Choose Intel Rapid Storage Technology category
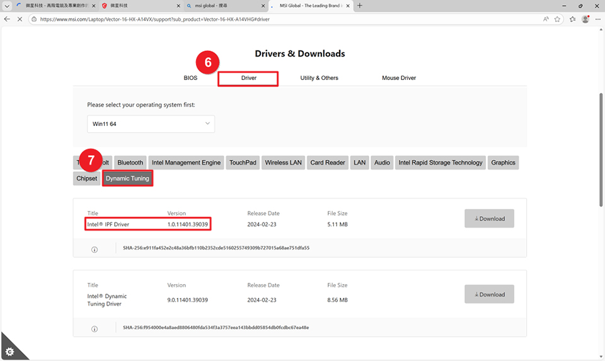 point(441,163)
